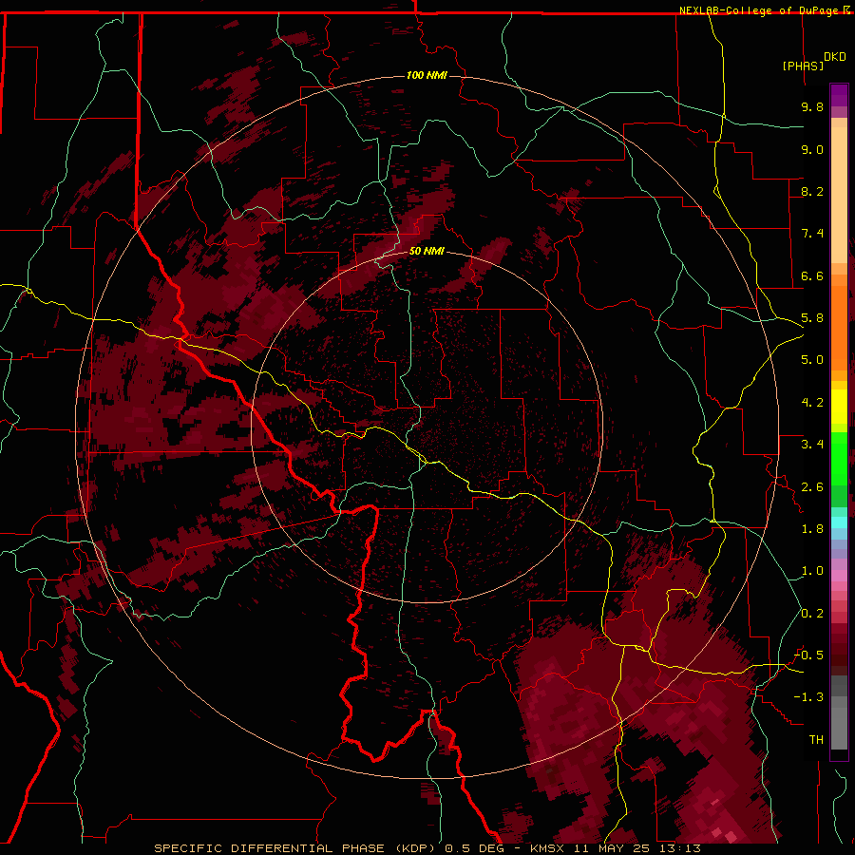Select the 5.0 legend scale value

coord(812,360)
